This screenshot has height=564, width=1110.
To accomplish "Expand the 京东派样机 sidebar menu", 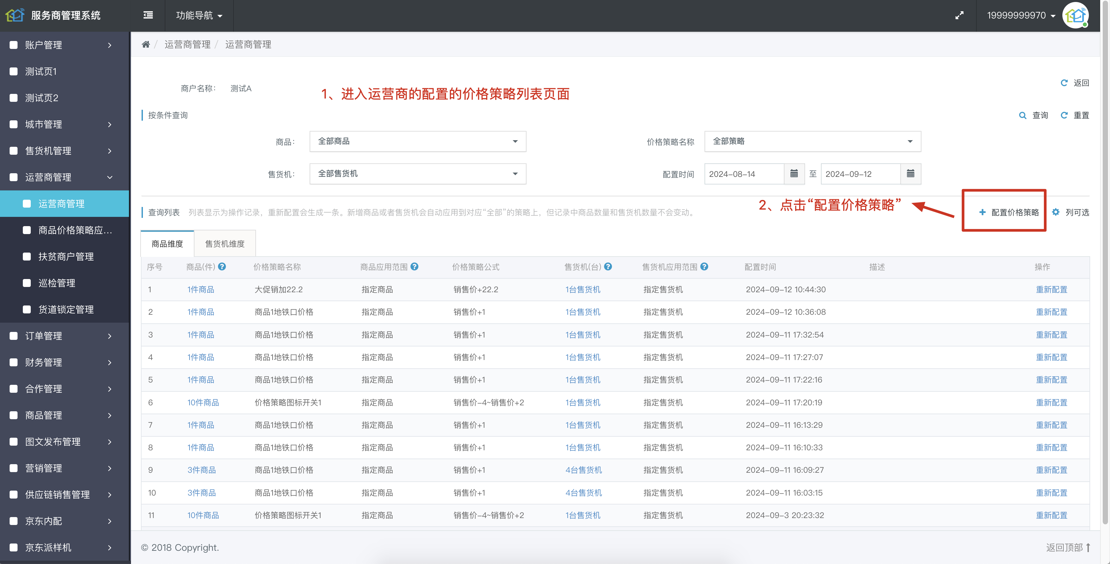I will 64,547.
